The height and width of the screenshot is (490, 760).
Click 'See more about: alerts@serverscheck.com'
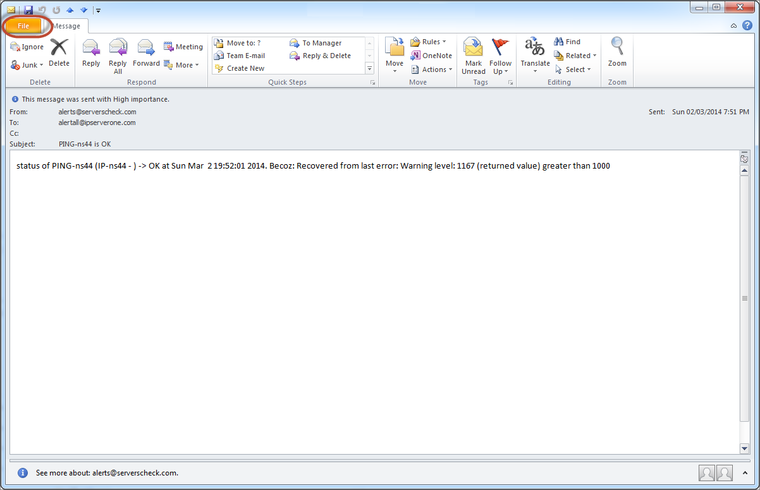pyautogui.click(x=107, y=472)
